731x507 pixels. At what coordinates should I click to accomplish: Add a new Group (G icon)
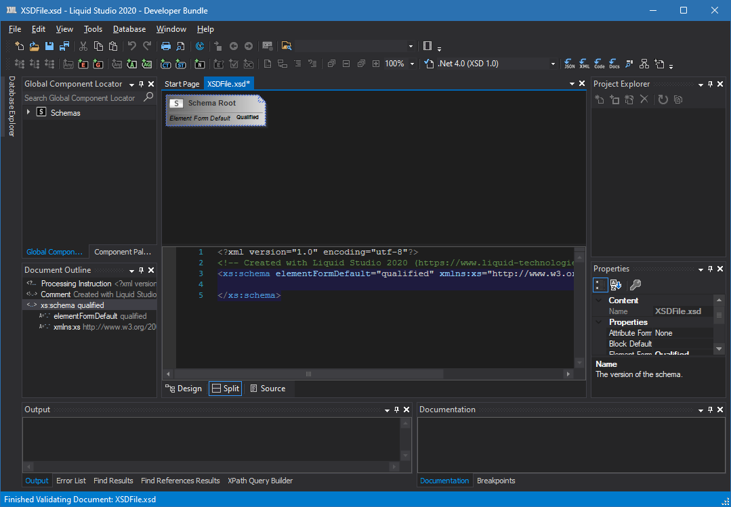pos(98,64)
